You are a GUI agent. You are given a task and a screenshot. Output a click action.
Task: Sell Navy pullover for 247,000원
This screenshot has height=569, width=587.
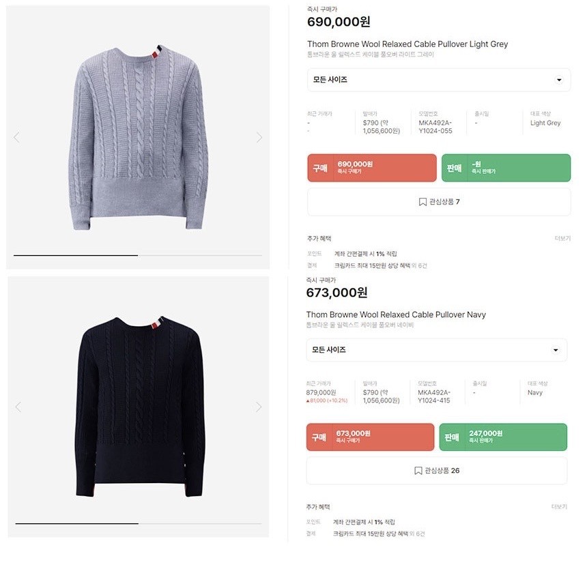click(503, 437)
